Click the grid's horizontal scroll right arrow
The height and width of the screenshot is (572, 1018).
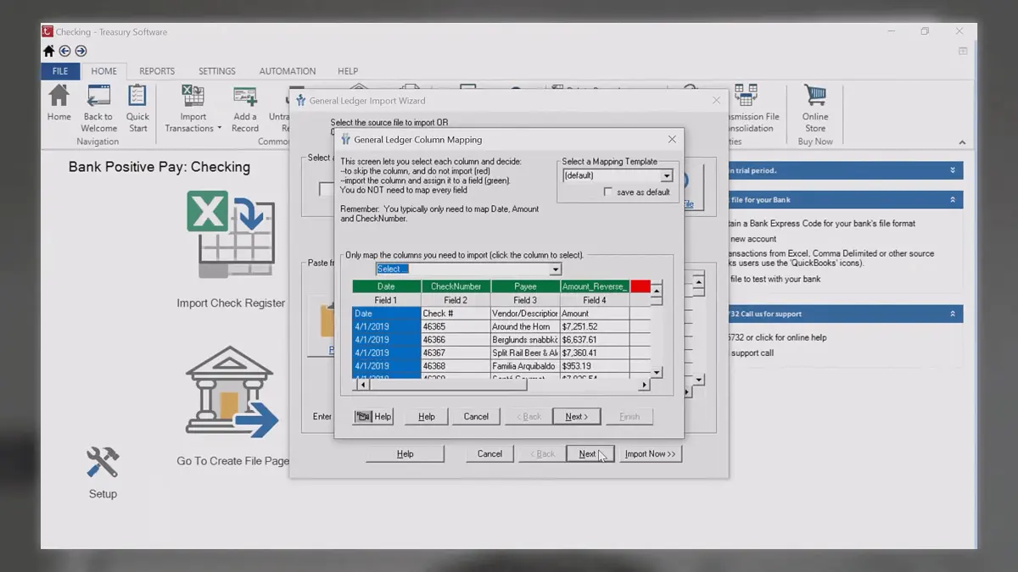point(644,385)
